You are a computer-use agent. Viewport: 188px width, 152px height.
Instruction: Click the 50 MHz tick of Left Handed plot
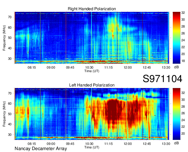[10, 114]
